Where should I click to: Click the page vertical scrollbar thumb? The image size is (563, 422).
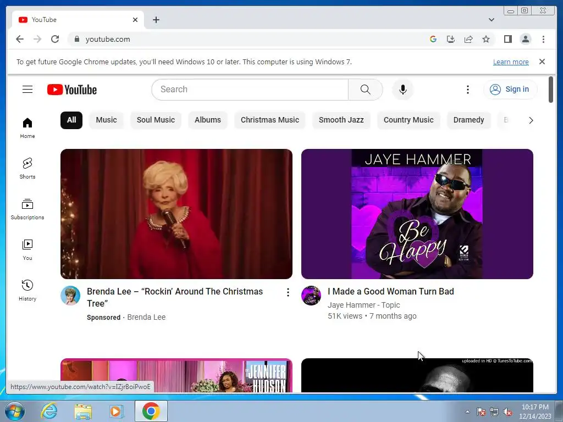click(551, 90)
